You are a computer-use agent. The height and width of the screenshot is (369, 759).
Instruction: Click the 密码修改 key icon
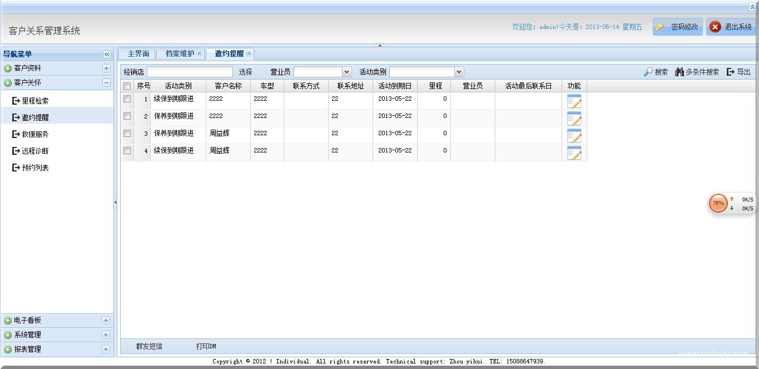(660, 26)
